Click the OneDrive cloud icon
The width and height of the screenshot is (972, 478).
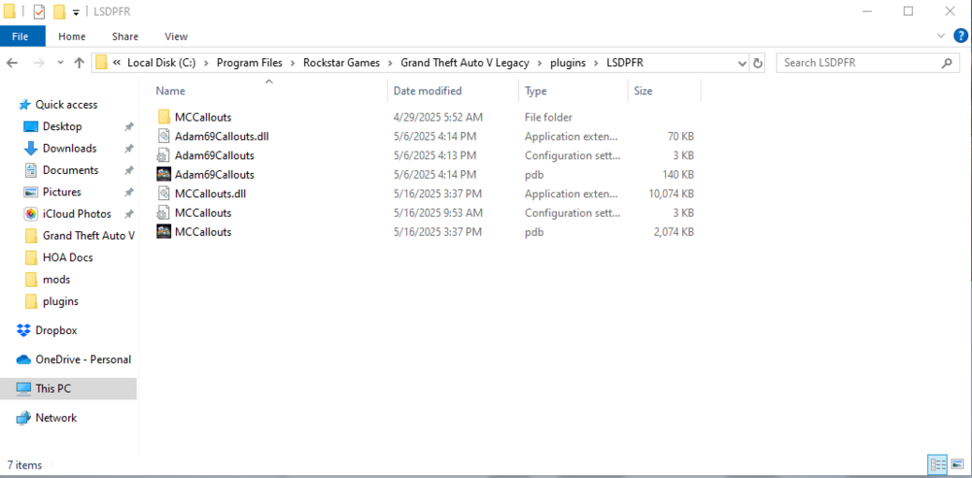(23, 359)
